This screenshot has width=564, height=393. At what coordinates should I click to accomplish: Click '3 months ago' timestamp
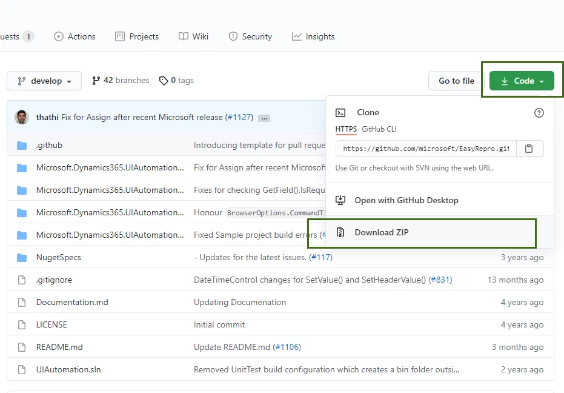(517, 347)
